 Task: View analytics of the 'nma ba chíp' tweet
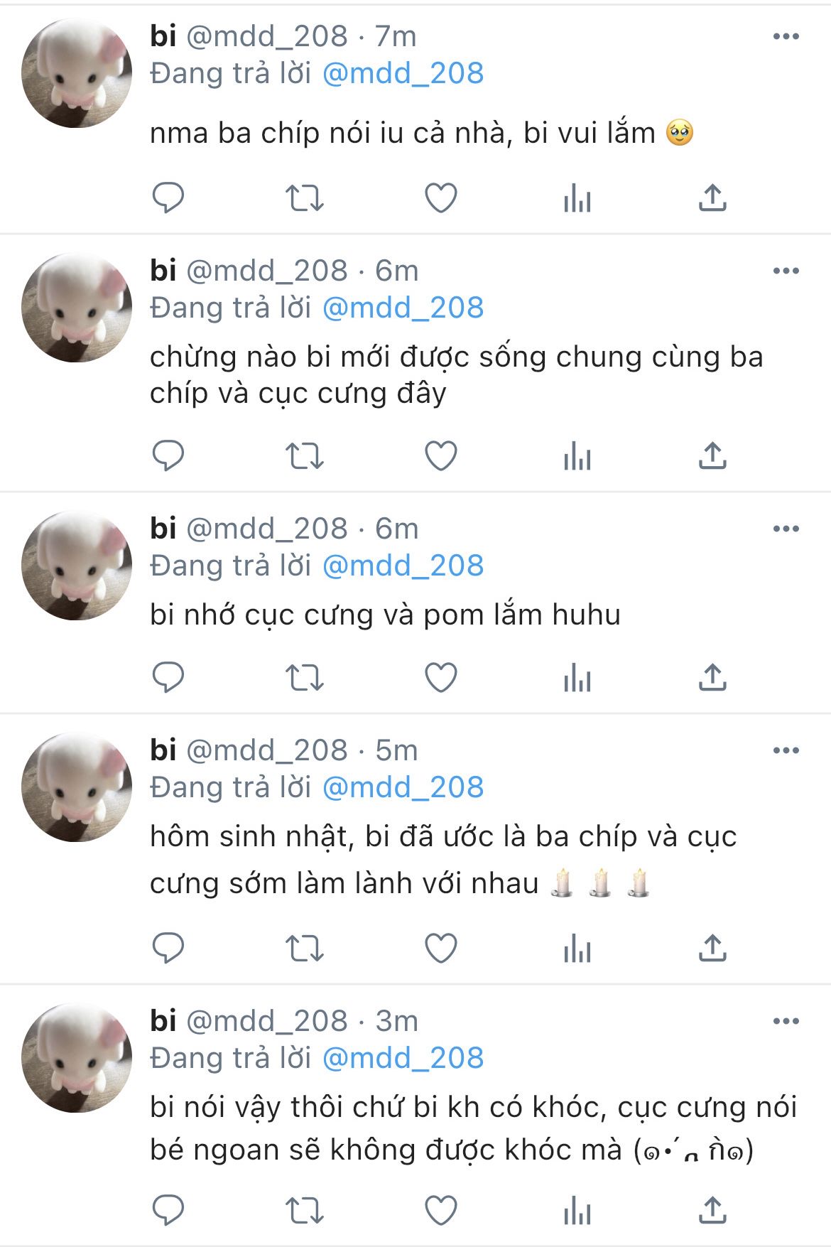click(x=577, y=198)
